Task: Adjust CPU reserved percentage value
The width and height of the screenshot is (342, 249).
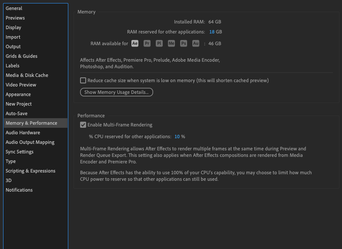Action: click(177, 136)
